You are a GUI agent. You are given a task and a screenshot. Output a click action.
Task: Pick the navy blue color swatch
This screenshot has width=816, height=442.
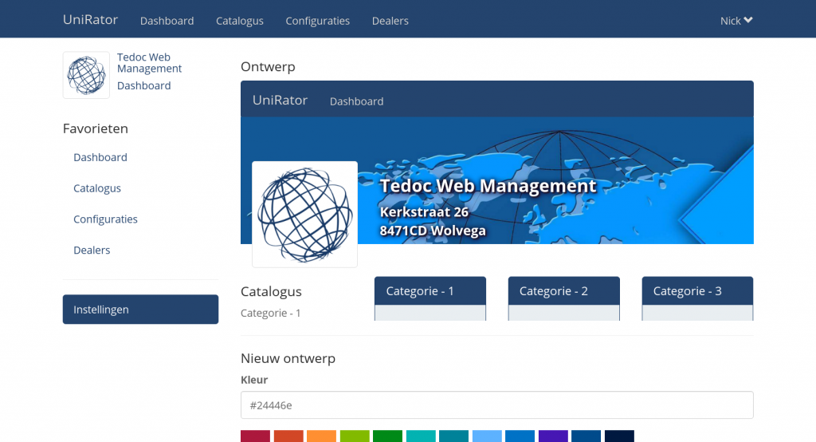coord(586,436)
